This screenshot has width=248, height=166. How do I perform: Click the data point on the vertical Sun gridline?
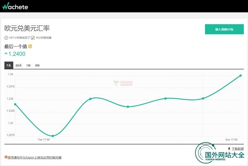coord(203,98)
